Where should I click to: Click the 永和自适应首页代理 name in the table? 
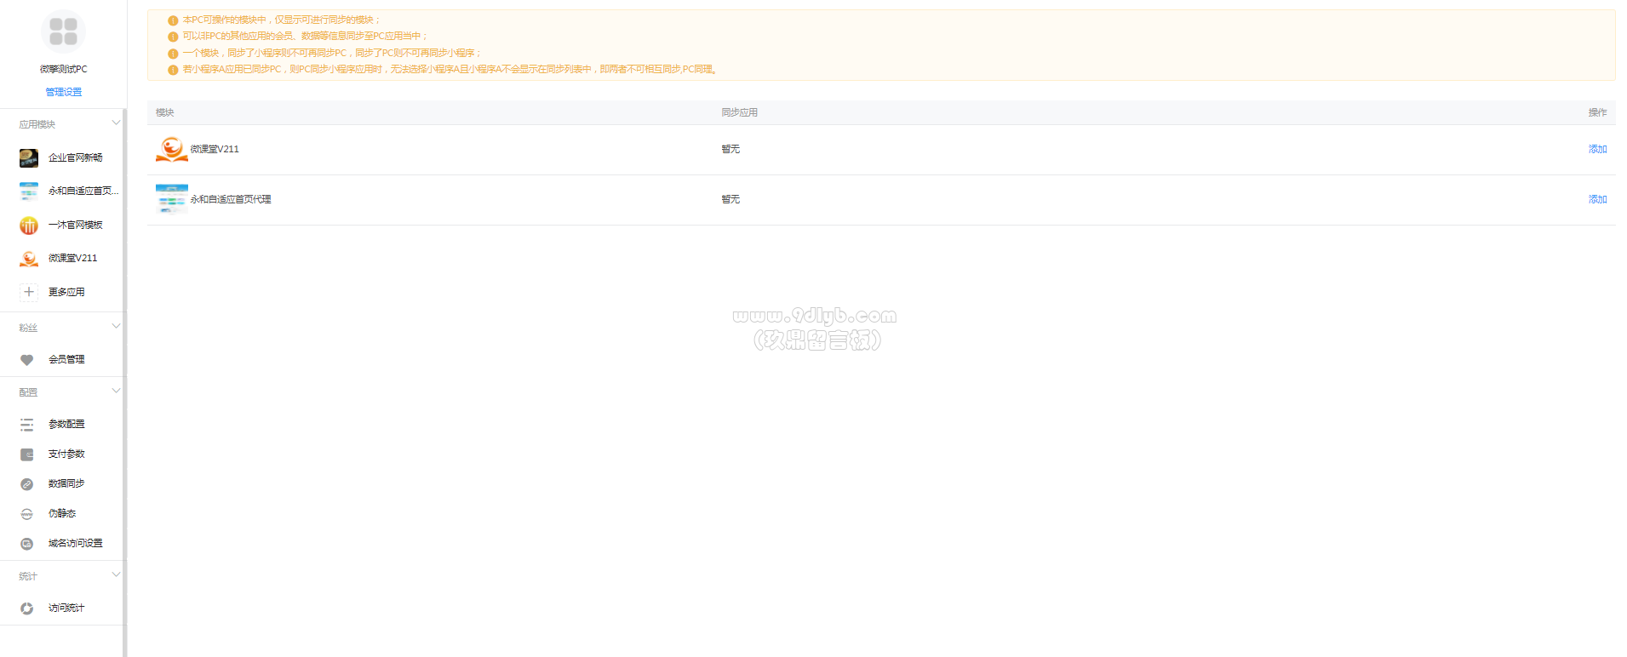pos(231,199)
